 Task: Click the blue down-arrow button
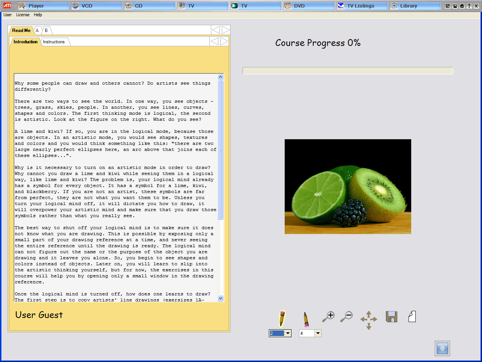coord(442,348)
